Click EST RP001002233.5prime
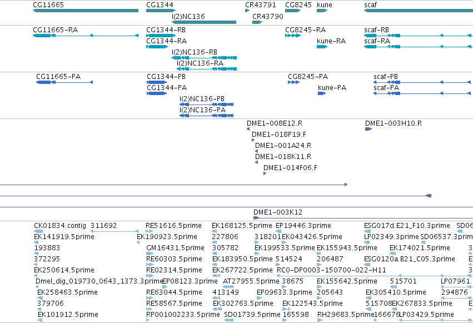 pos(148,321)
